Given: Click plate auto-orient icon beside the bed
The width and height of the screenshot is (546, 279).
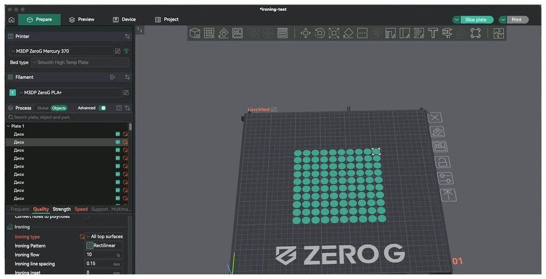Looking at the screenshot, I should point(438,132).
